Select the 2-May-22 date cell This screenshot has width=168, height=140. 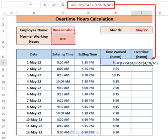coord(34,69)
